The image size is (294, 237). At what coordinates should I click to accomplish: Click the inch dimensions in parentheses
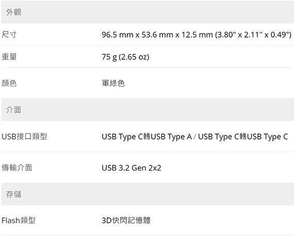coord(253,35)
